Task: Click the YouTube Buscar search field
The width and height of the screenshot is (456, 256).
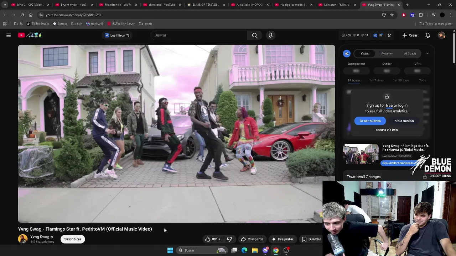Action: point(199,35)
